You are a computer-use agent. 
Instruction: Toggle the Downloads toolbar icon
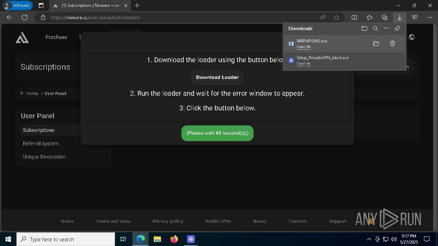tap(399, 17)
